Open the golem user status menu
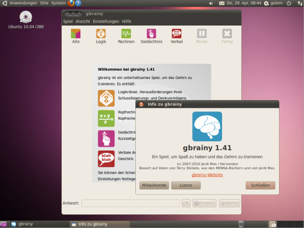This screenshot has height=228, width=304. tap(274, 3)
